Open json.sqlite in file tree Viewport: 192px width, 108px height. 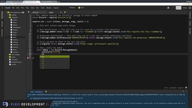coord(14,59)
